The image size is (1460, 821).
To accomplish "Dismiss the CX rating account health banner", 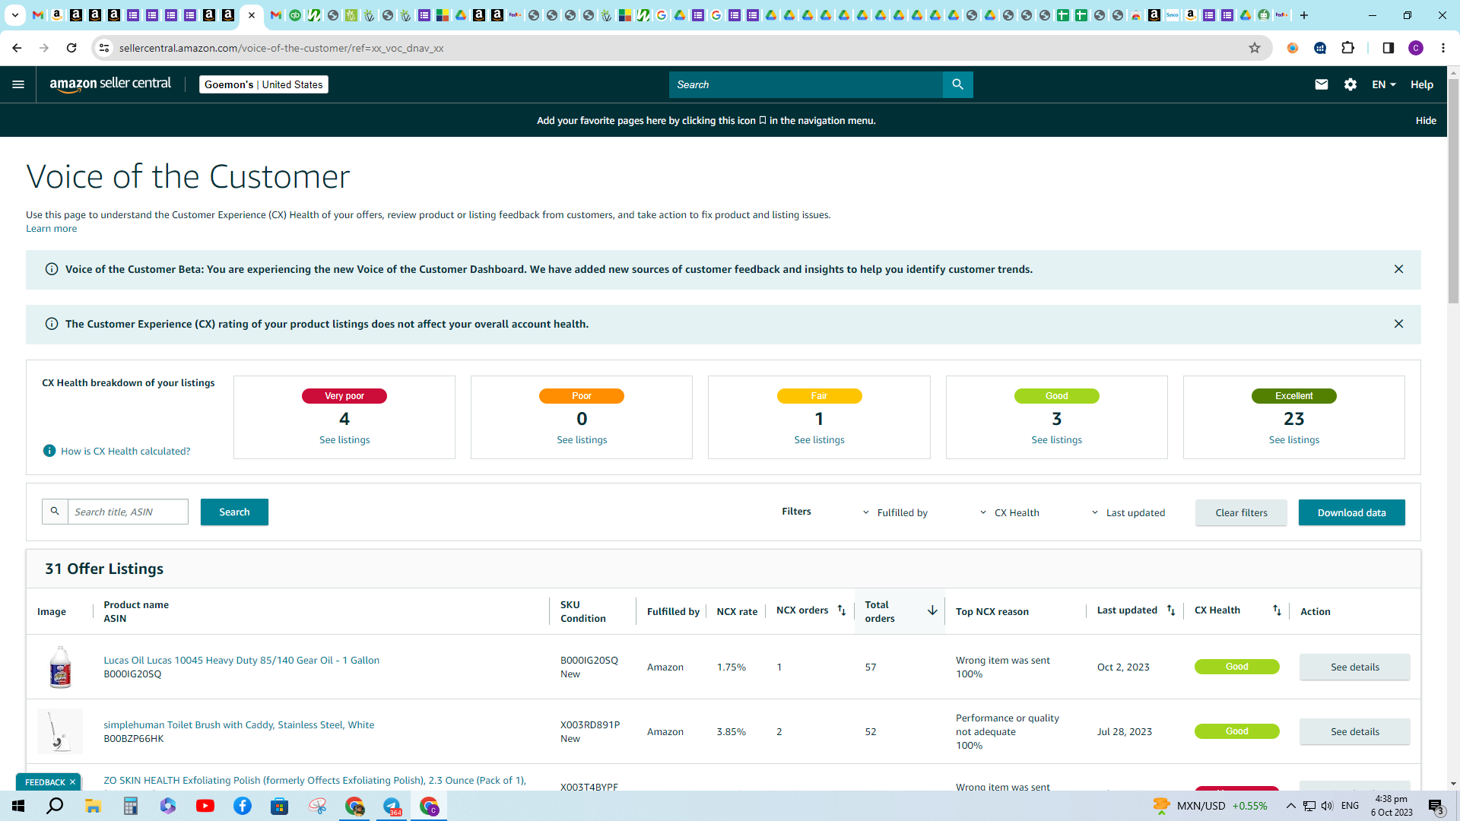I will [x=1398, y=324].
